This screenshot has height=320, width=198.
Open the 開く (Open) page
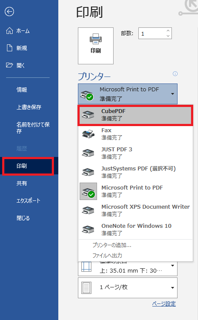click(x=15, y=65)
